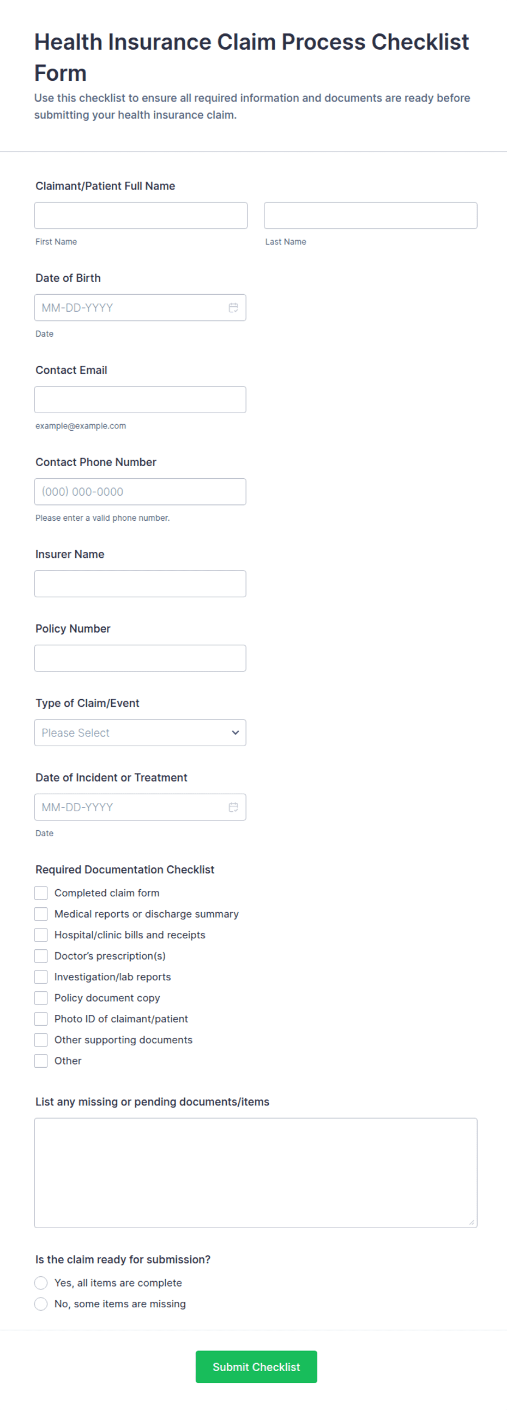Open the Date of Birth calendar picker
Image resolution: width=507 pixels, height=1410 pixels.
pyautogui.click(x=233, y=308)
